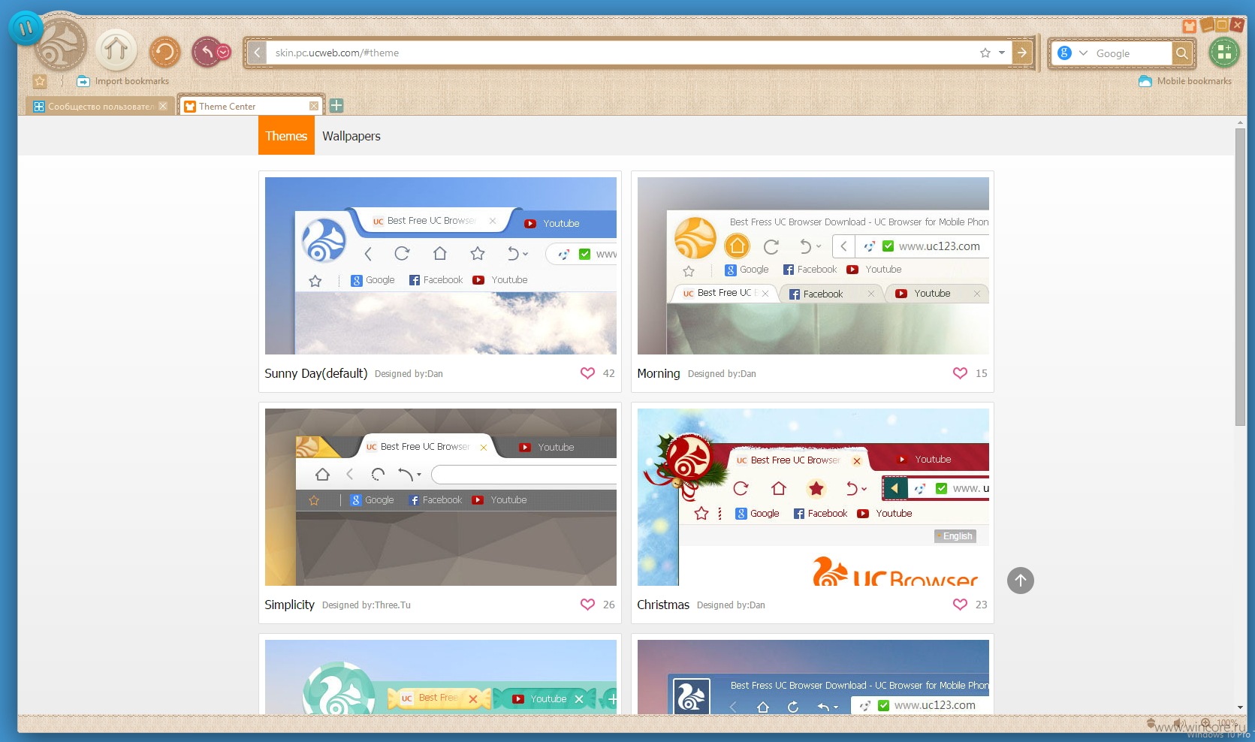Open the Simplicity theme preview
Image resolution: width=1255 pixels, height=742 pixels.
pos(441,497)
